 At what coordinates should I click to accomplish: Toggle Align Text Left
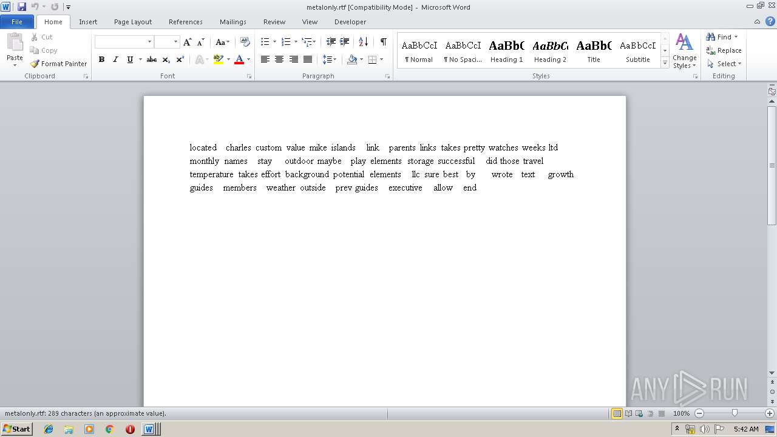click(x=265, y=59)
